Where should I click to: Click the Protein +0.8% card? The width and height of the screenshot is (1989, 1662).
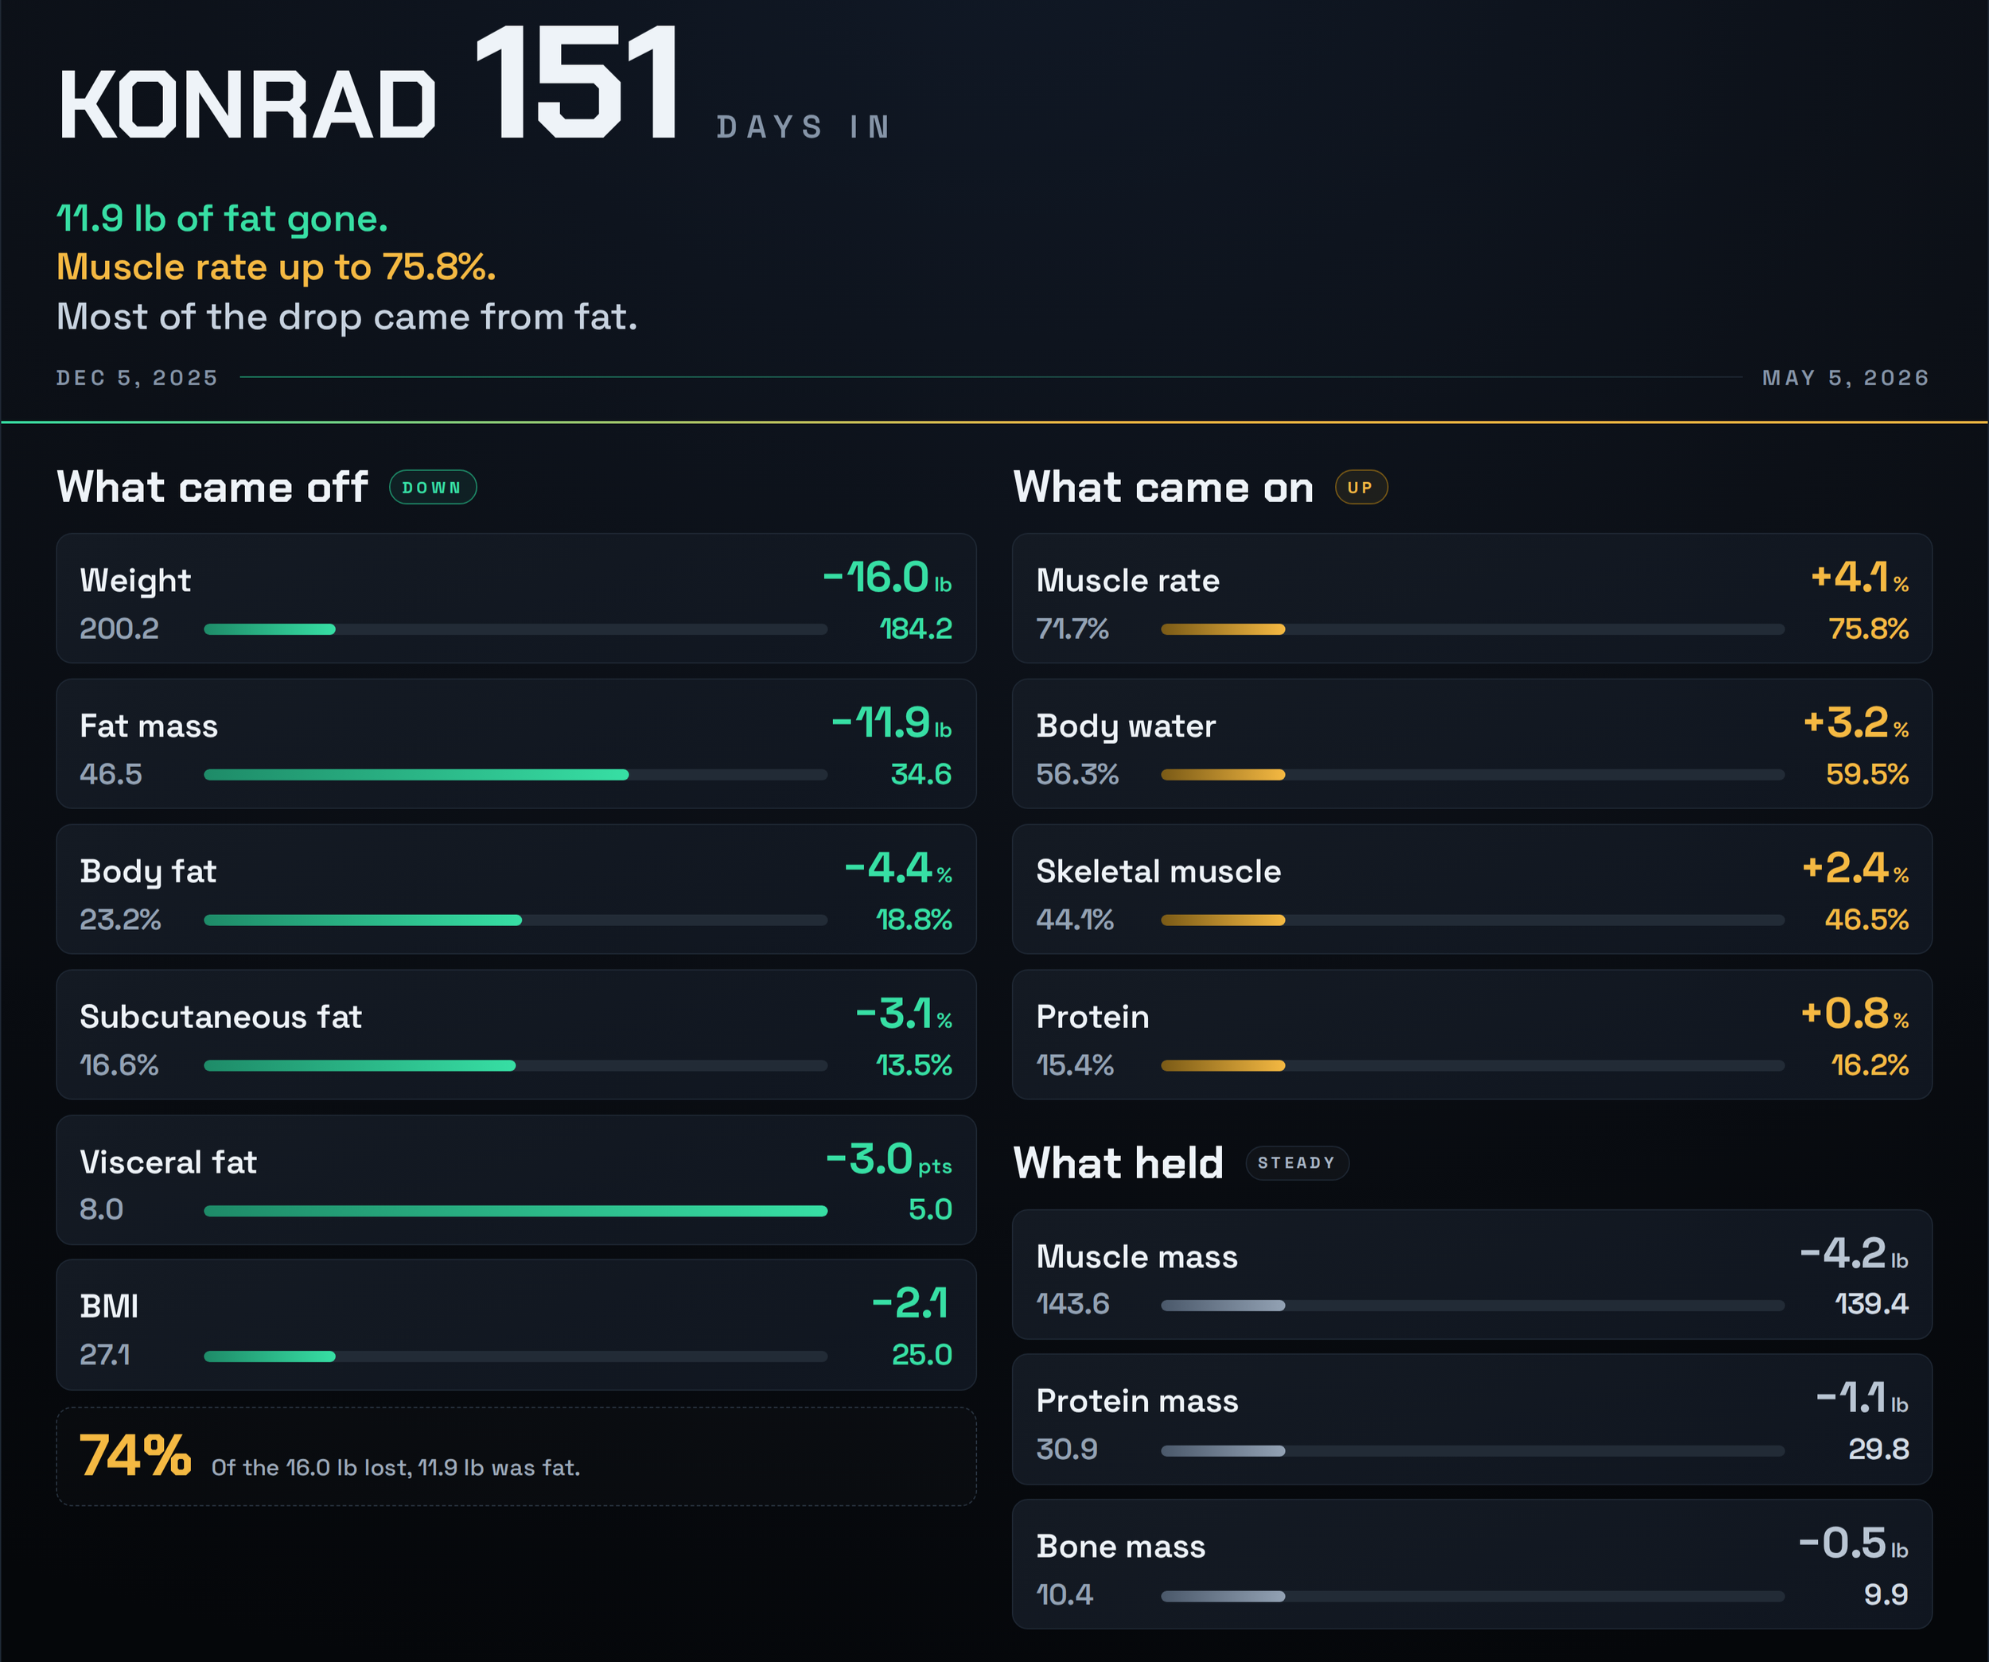coord(1472,1034)
